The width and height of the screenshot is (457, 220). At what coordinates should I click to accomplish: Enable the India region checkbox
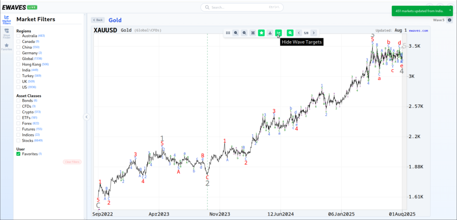[18, 70]
